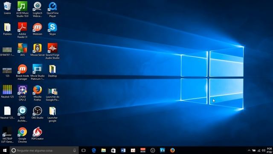Open the Windows Store taskbar icon
The width and height of the screenshot is (273, 154).
click(113, 150)
